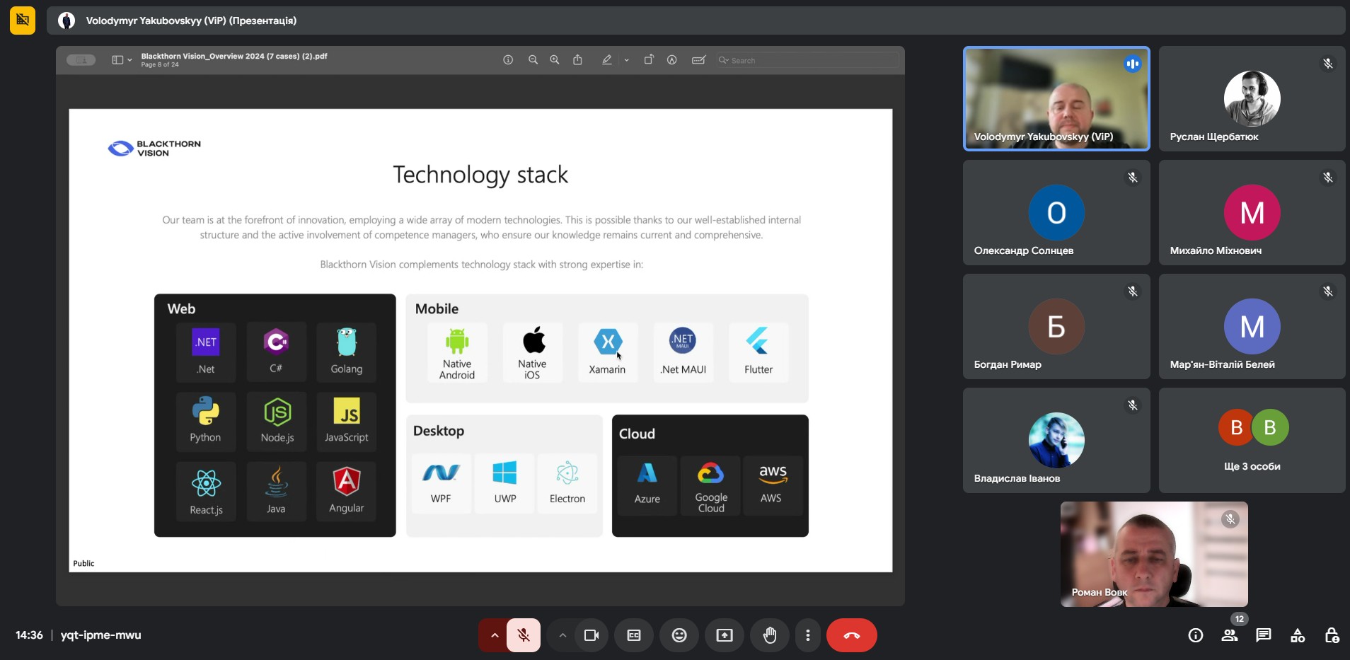Open meeting details info icon
This screenshot has width=1350, height=660.
(x=1196, y=635)
